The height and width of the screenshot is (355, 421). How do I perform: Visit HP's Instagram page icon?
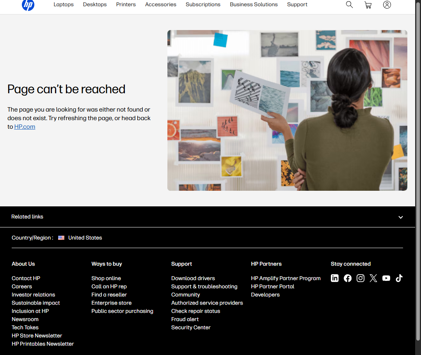point(360,278)
